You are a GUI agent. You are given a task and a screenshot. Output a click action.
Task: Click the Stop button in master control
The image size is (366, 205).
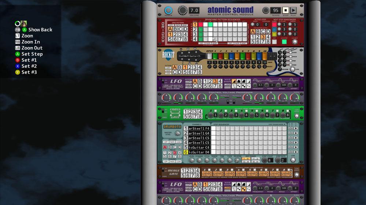(x=285, y=10)
